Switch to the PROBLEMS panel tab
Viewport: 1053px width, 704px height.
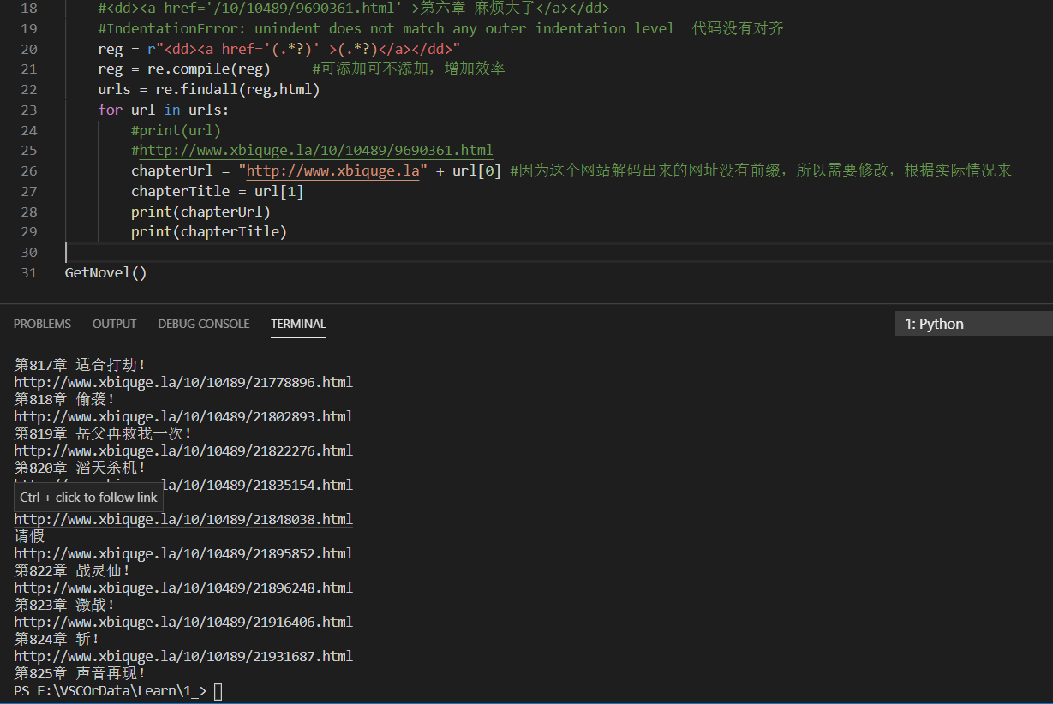42,324
